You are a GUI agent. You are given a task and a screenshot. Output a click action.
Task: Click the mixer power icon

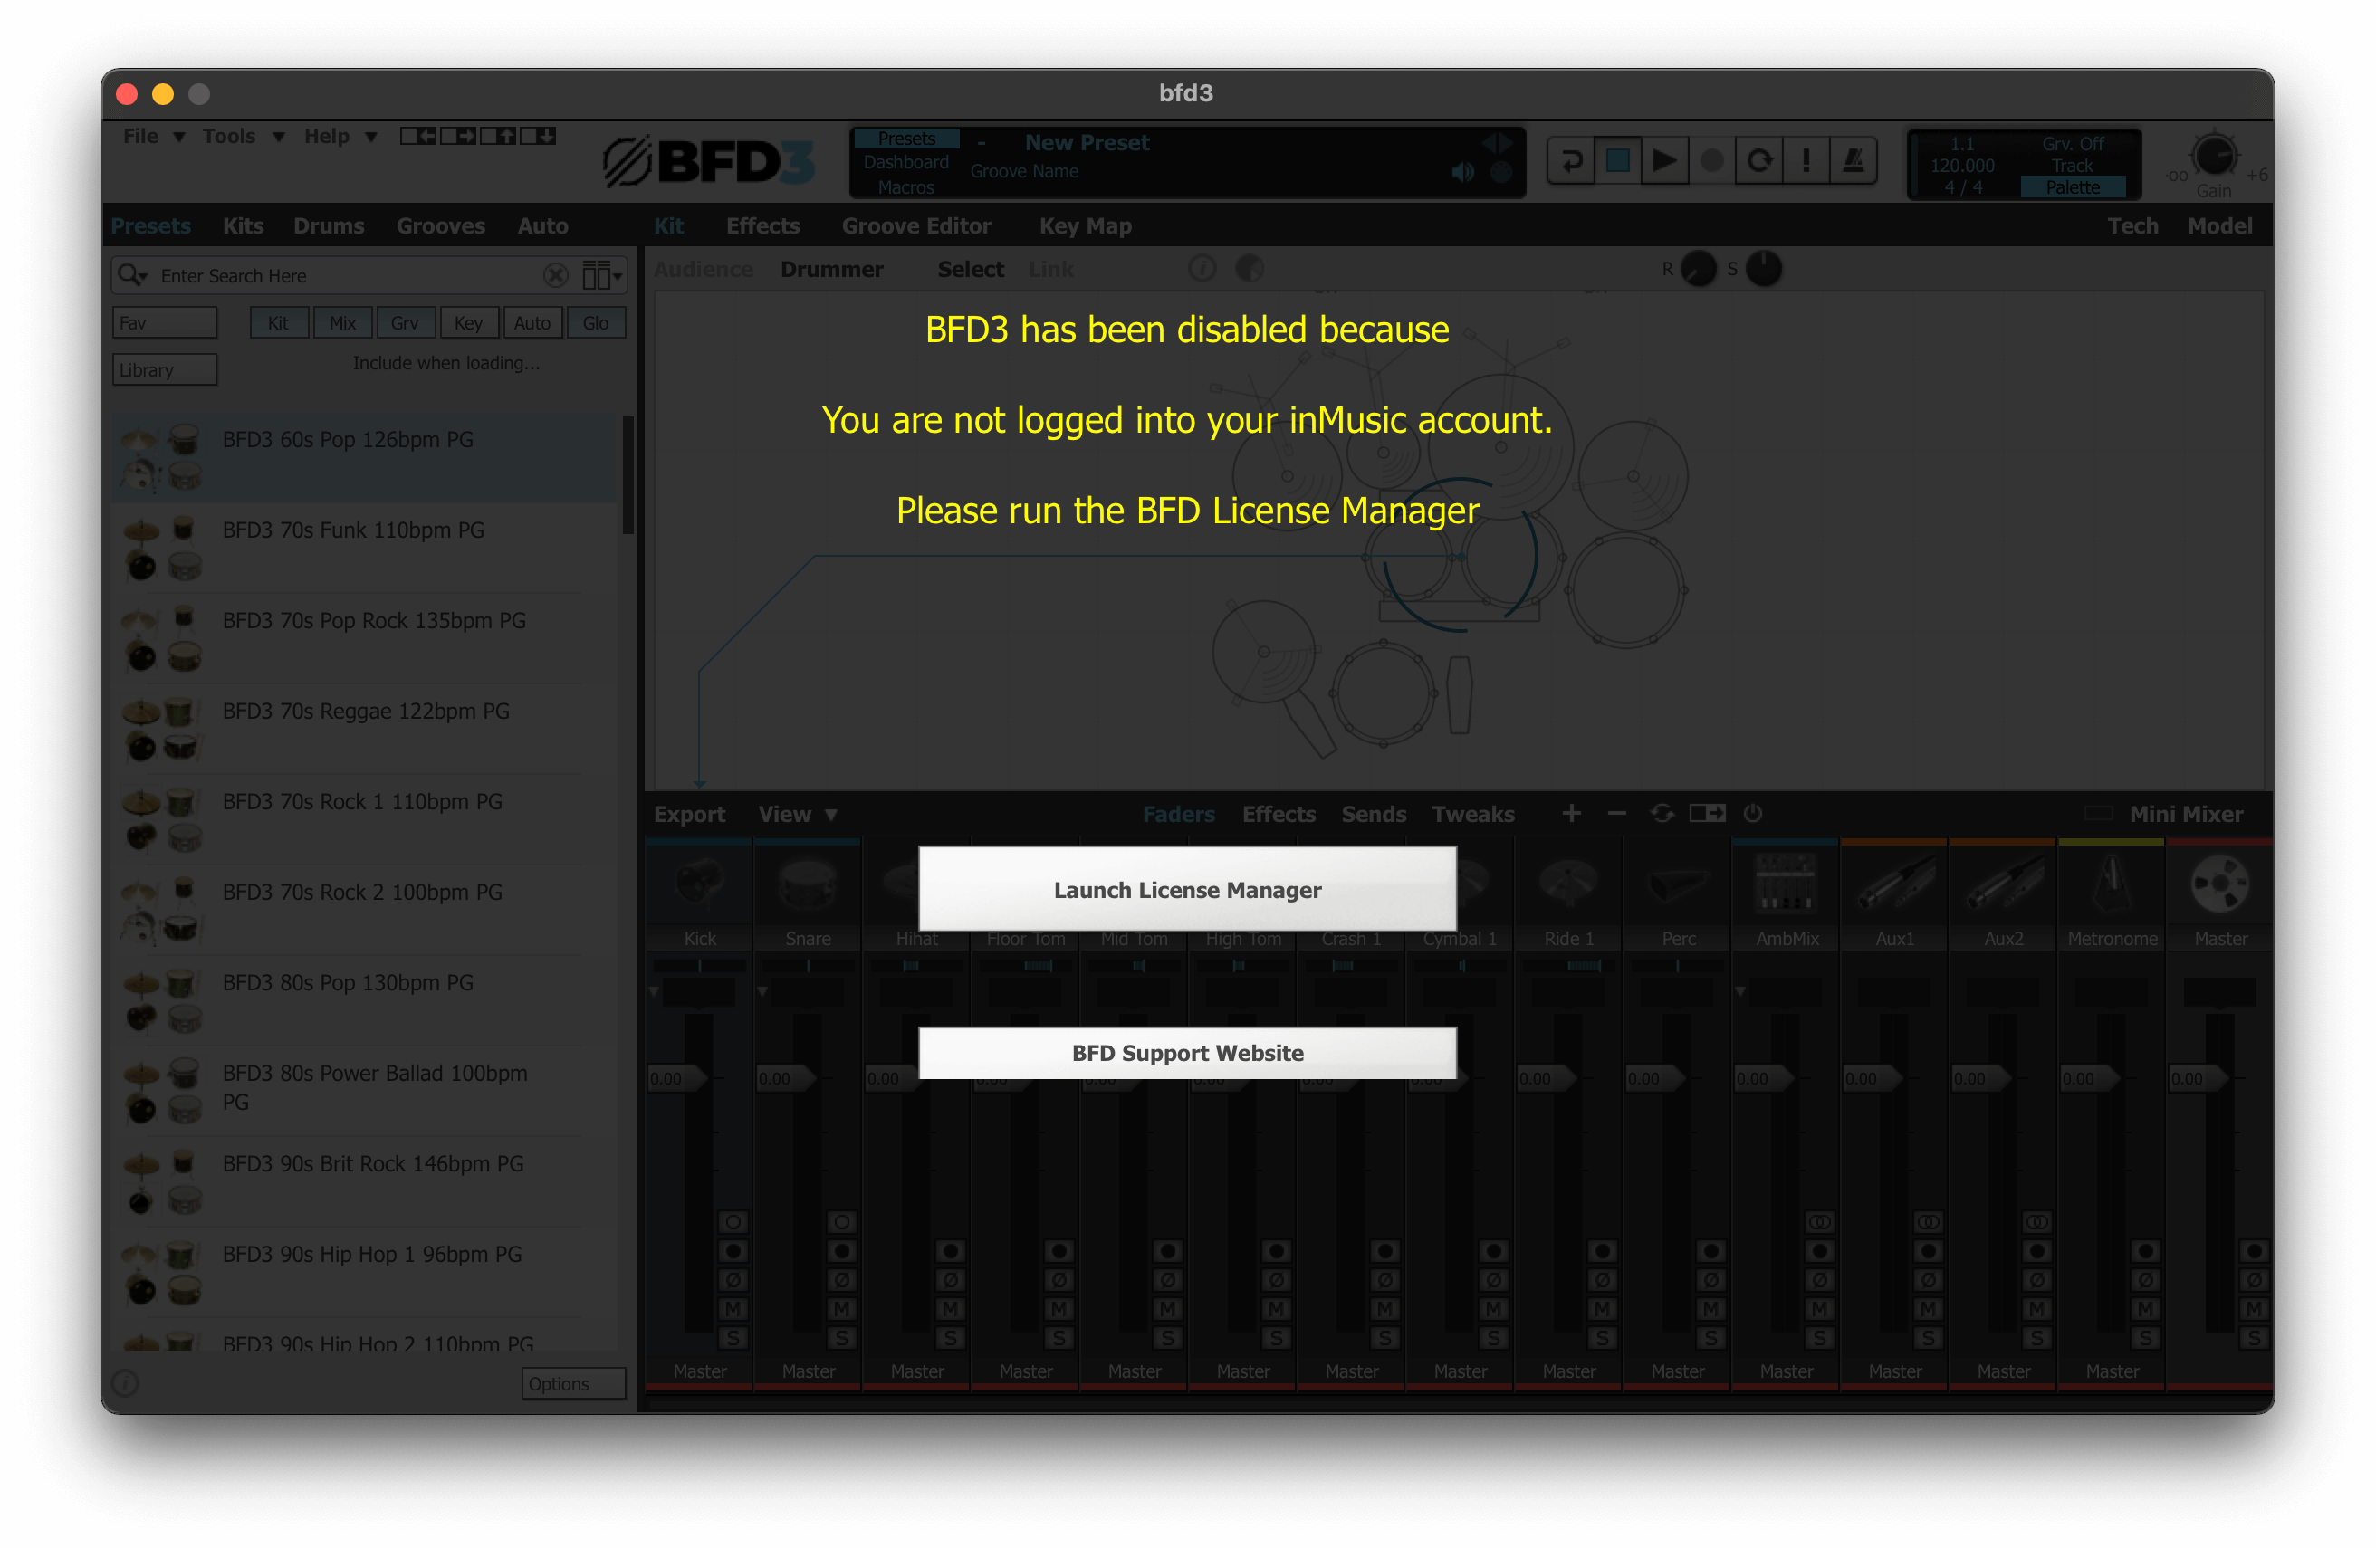tap(1753, 814)
